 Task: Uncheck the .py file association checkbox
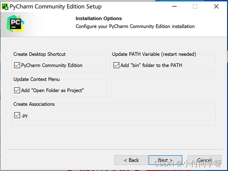tap(17, 115)
